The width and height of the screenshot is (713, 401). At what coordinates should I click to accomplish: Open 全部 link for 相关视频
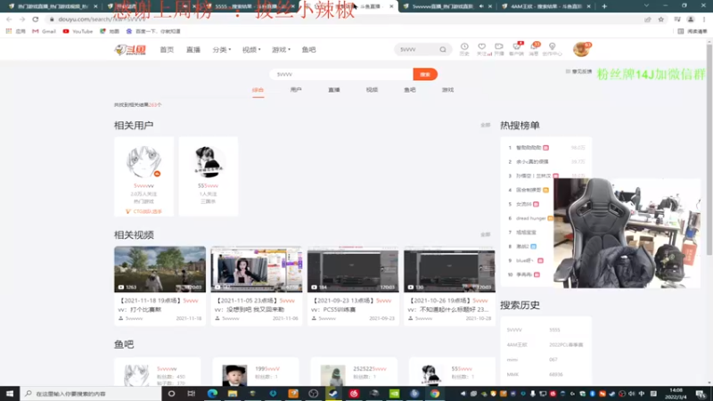[485, 234]
